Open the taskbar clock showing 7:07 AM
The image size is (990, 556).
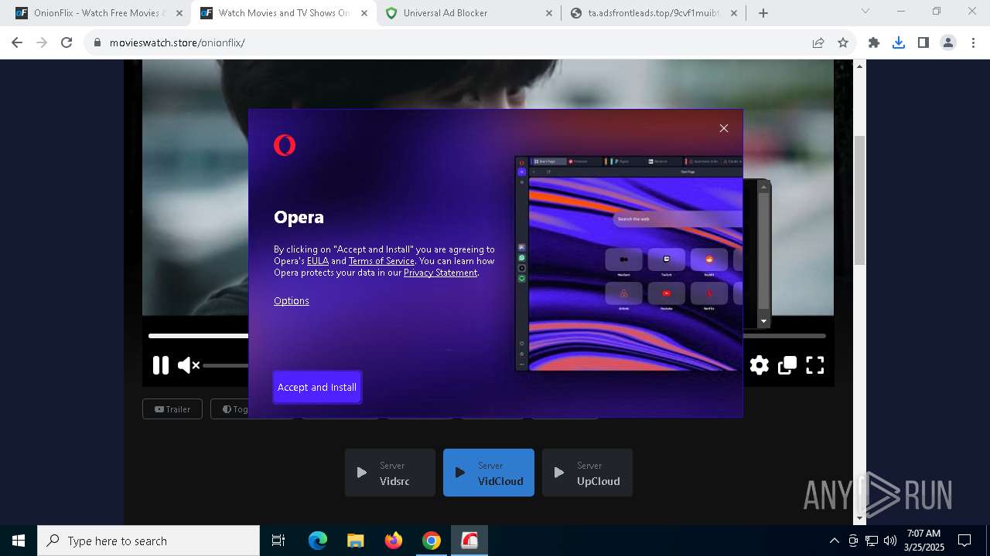(924, 541)
